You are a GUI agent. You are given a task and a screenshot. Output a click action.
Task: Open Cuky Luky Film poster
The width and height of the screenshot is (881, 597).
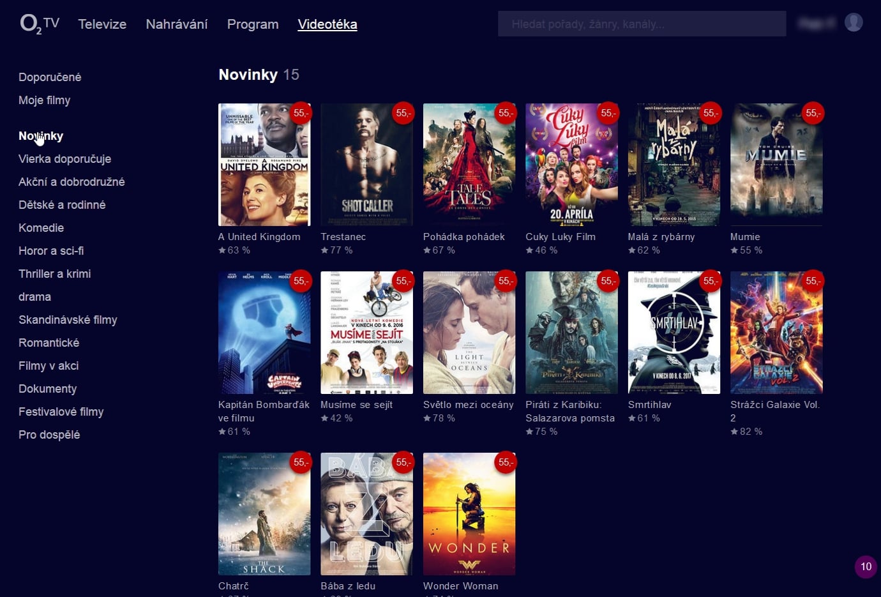pyautogui.click(x=571, y=165)
